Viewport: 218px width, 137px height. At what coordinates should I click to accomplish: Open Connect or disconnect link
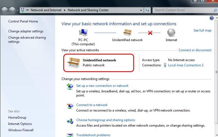(x=195, y=50)
